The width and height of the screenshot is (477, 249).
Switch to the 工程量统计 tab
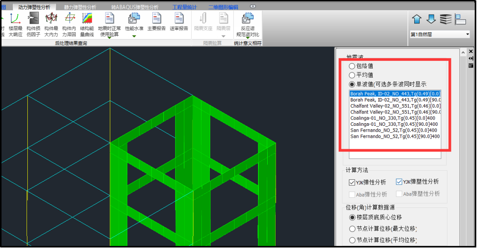(x=185, y=7)
